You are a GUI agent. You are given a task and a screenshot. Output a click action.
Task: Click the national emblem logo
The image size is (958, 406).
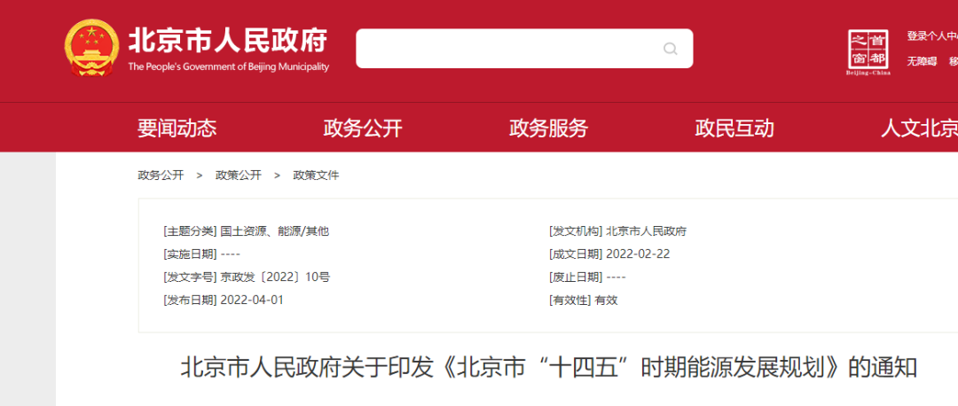point(91,48)
